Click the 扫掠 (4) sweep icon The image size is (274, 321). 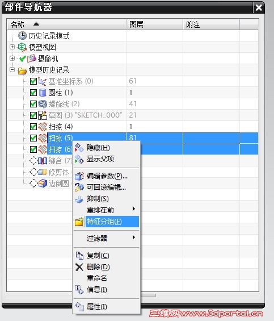[43, 127]
